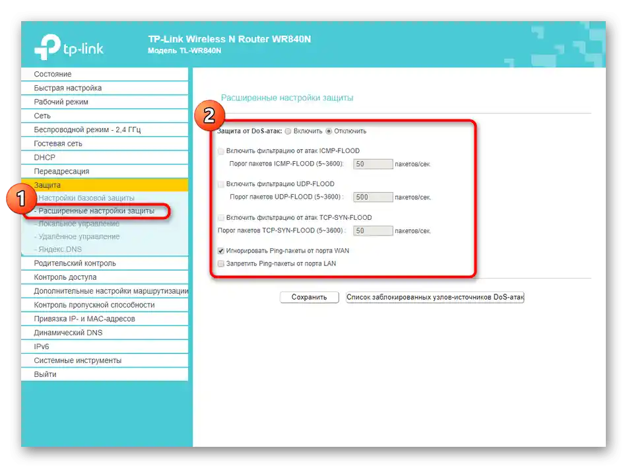Open Системные инструменты section
Image resolution: width=627 pixels, height=468 pixels.
[104, 360]
